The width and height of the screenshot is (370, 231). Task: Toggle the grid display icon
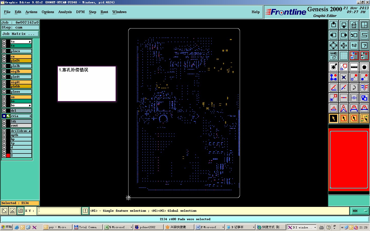344,56
